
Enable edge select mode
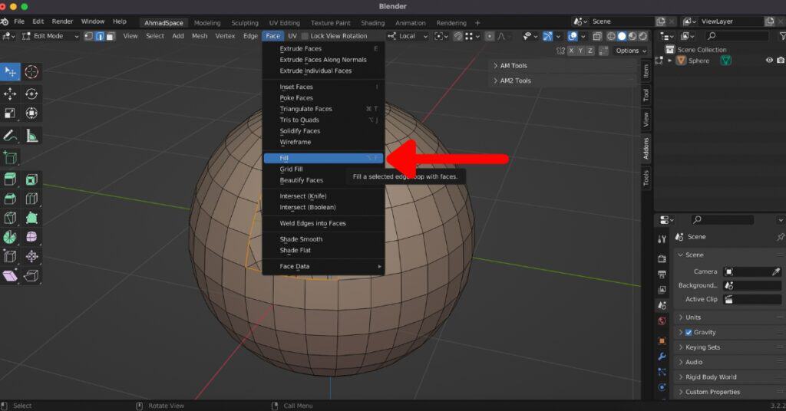(x=100, y=36)
